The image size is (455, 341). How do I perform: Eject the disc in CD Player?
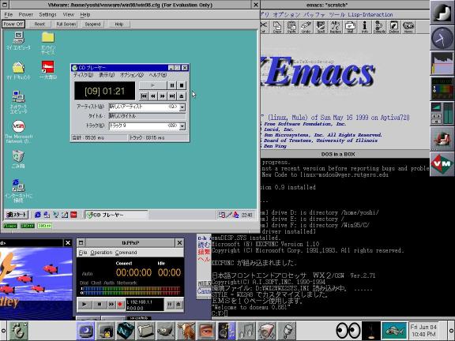182,96
